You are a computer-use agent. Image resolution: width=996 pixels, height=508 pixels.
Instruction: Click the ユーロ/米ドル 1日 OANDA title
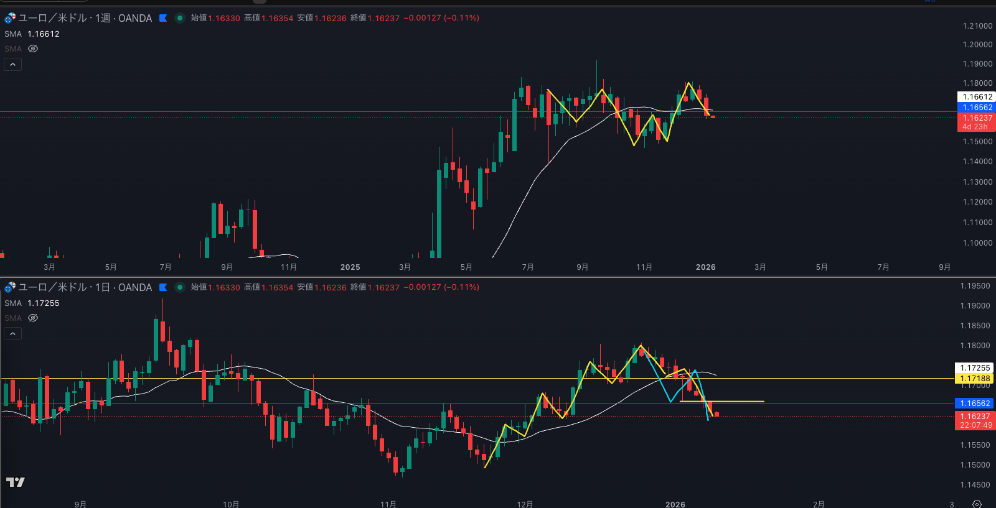click(85, 287)
